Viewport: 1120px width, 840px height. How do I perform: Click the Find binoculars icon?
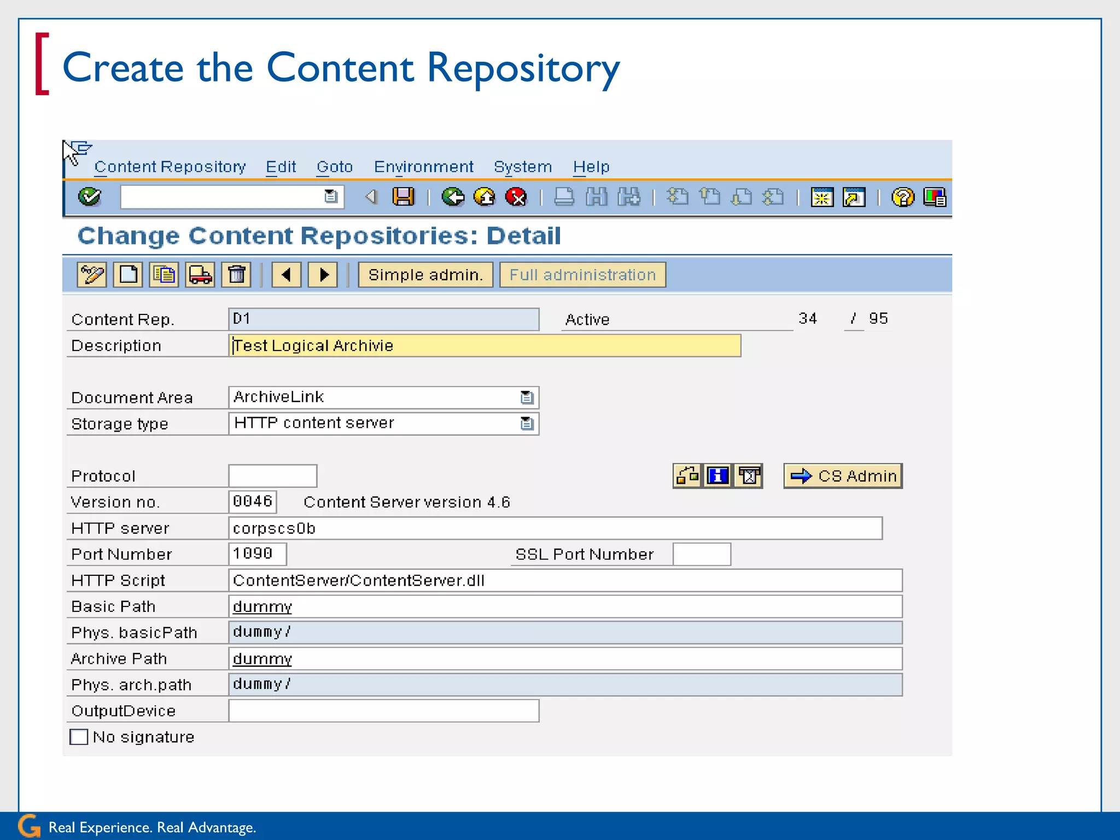[597, 197]
